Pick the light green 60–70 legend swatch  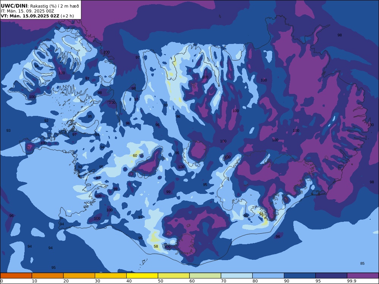coord(205,276)
